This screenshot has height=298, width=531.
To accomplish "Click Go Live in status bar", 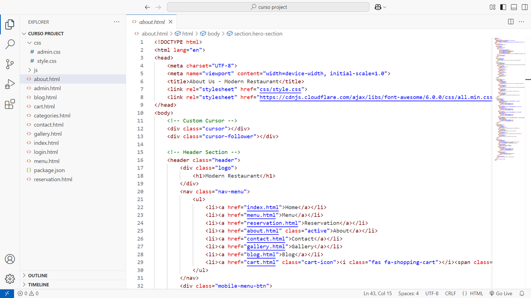I will [501, 293].
